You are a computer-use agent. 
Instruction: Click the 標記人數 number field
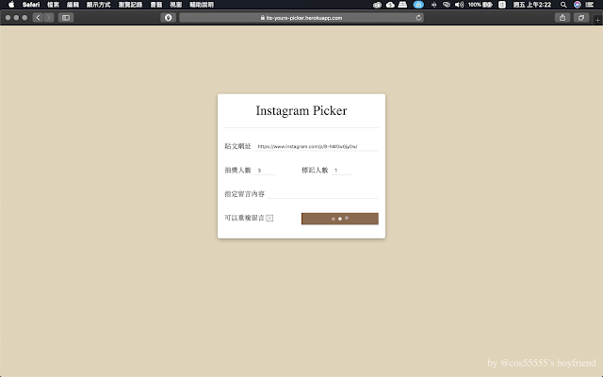pos(342,171)
